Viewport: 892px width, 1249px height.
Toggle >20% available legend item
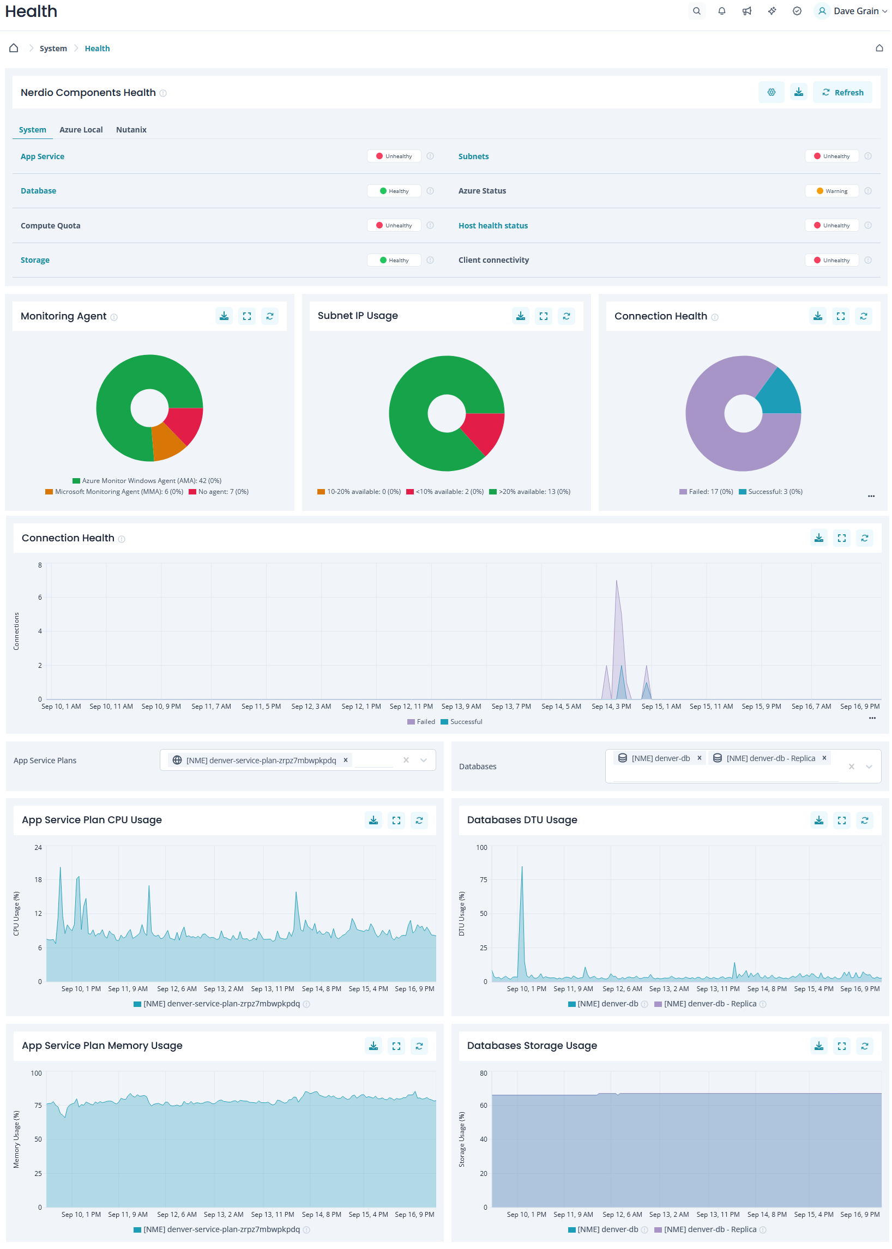[x=530, y=492]
